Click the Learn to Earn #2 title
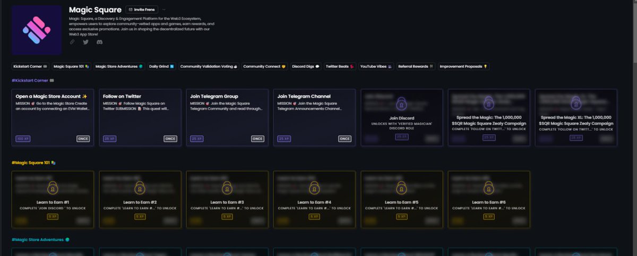Image resolution: width=637 pixels, height=256 pixels. point(140,202)
